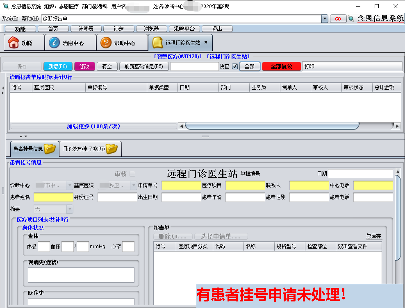Click the 新增(F8) button
Screen dimensions: 405x308
point(58,66)
